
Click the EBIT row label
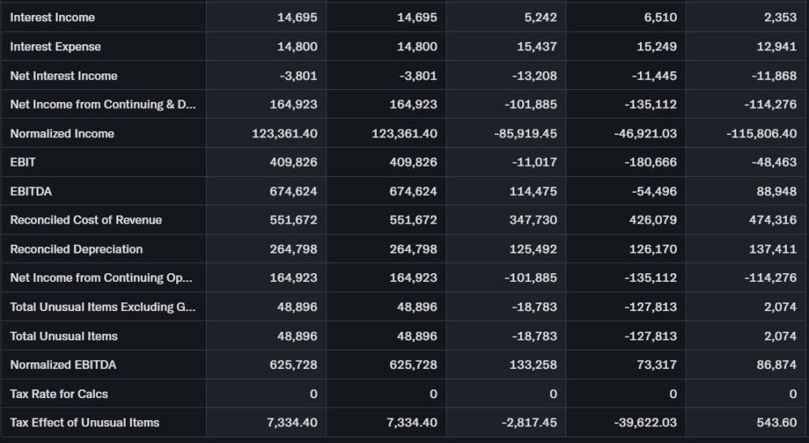point(23,162)
